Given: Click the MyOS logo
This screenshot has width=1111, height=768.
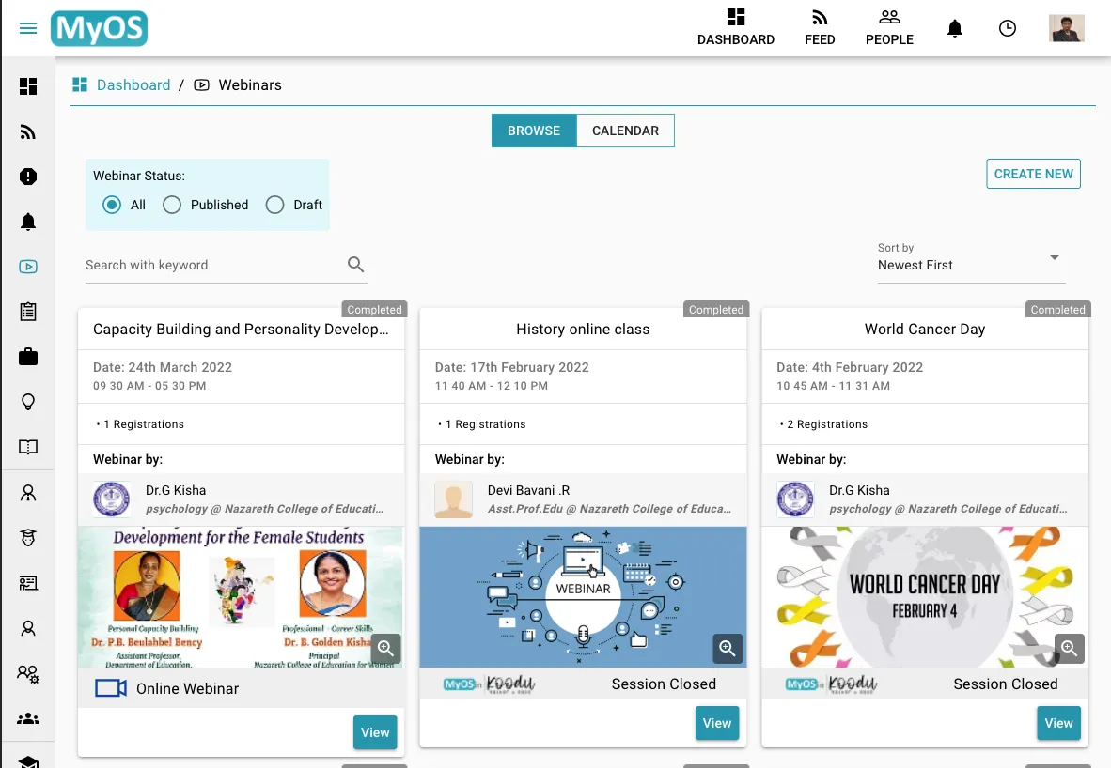Looking at the screenshot, I should 100,28.
